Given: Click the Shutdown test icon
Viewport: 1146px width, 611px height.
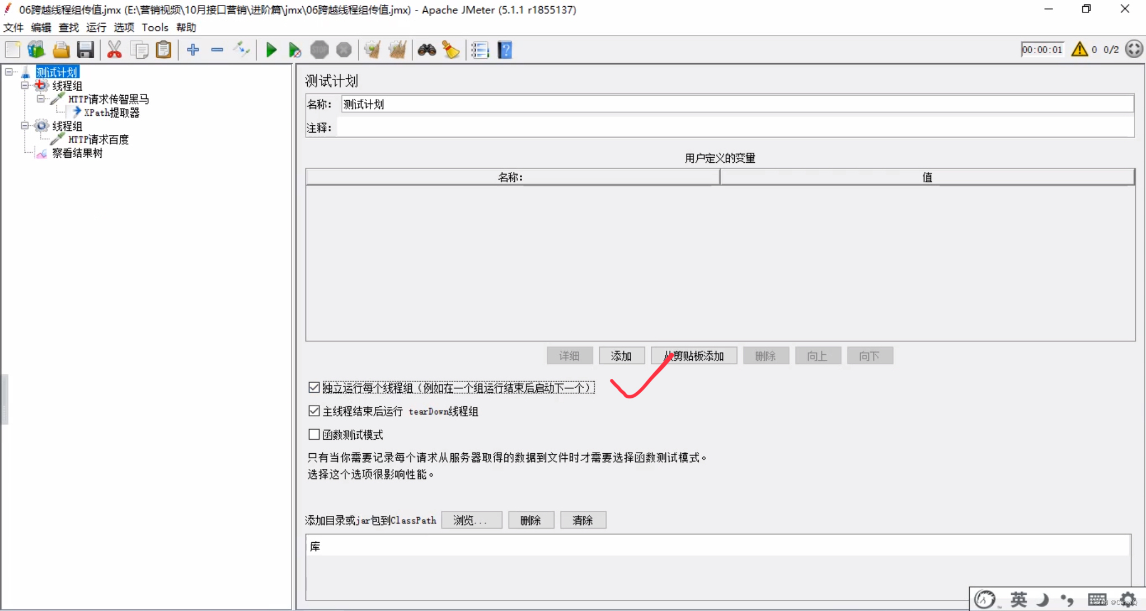Looking at the screenshot, I should tap(344, 50).
